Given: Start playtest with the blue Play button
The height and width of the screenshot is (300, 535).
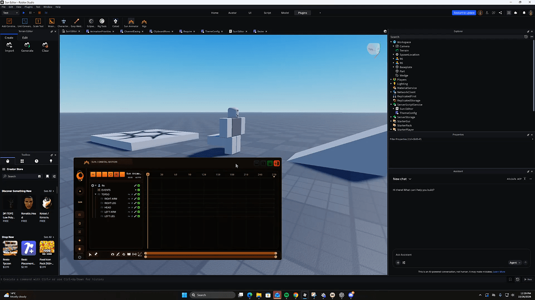Looking at the screenshot, I should coord(24,13).
